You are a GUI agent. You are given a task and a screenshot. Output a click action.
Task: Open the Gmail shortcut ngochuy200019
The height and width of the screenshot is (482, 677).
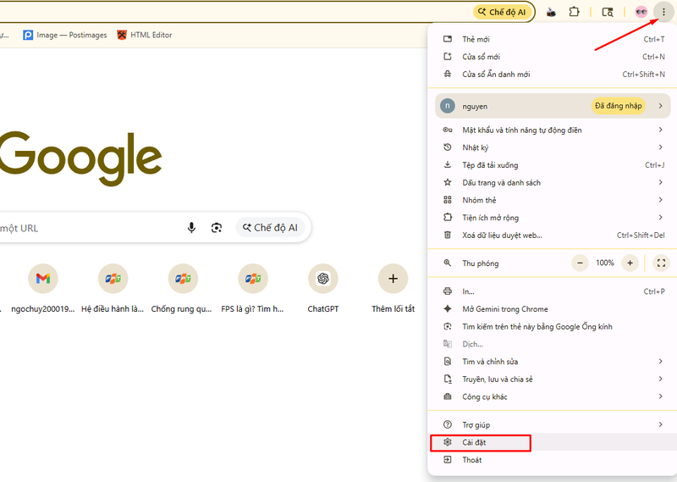coord(43,288)
